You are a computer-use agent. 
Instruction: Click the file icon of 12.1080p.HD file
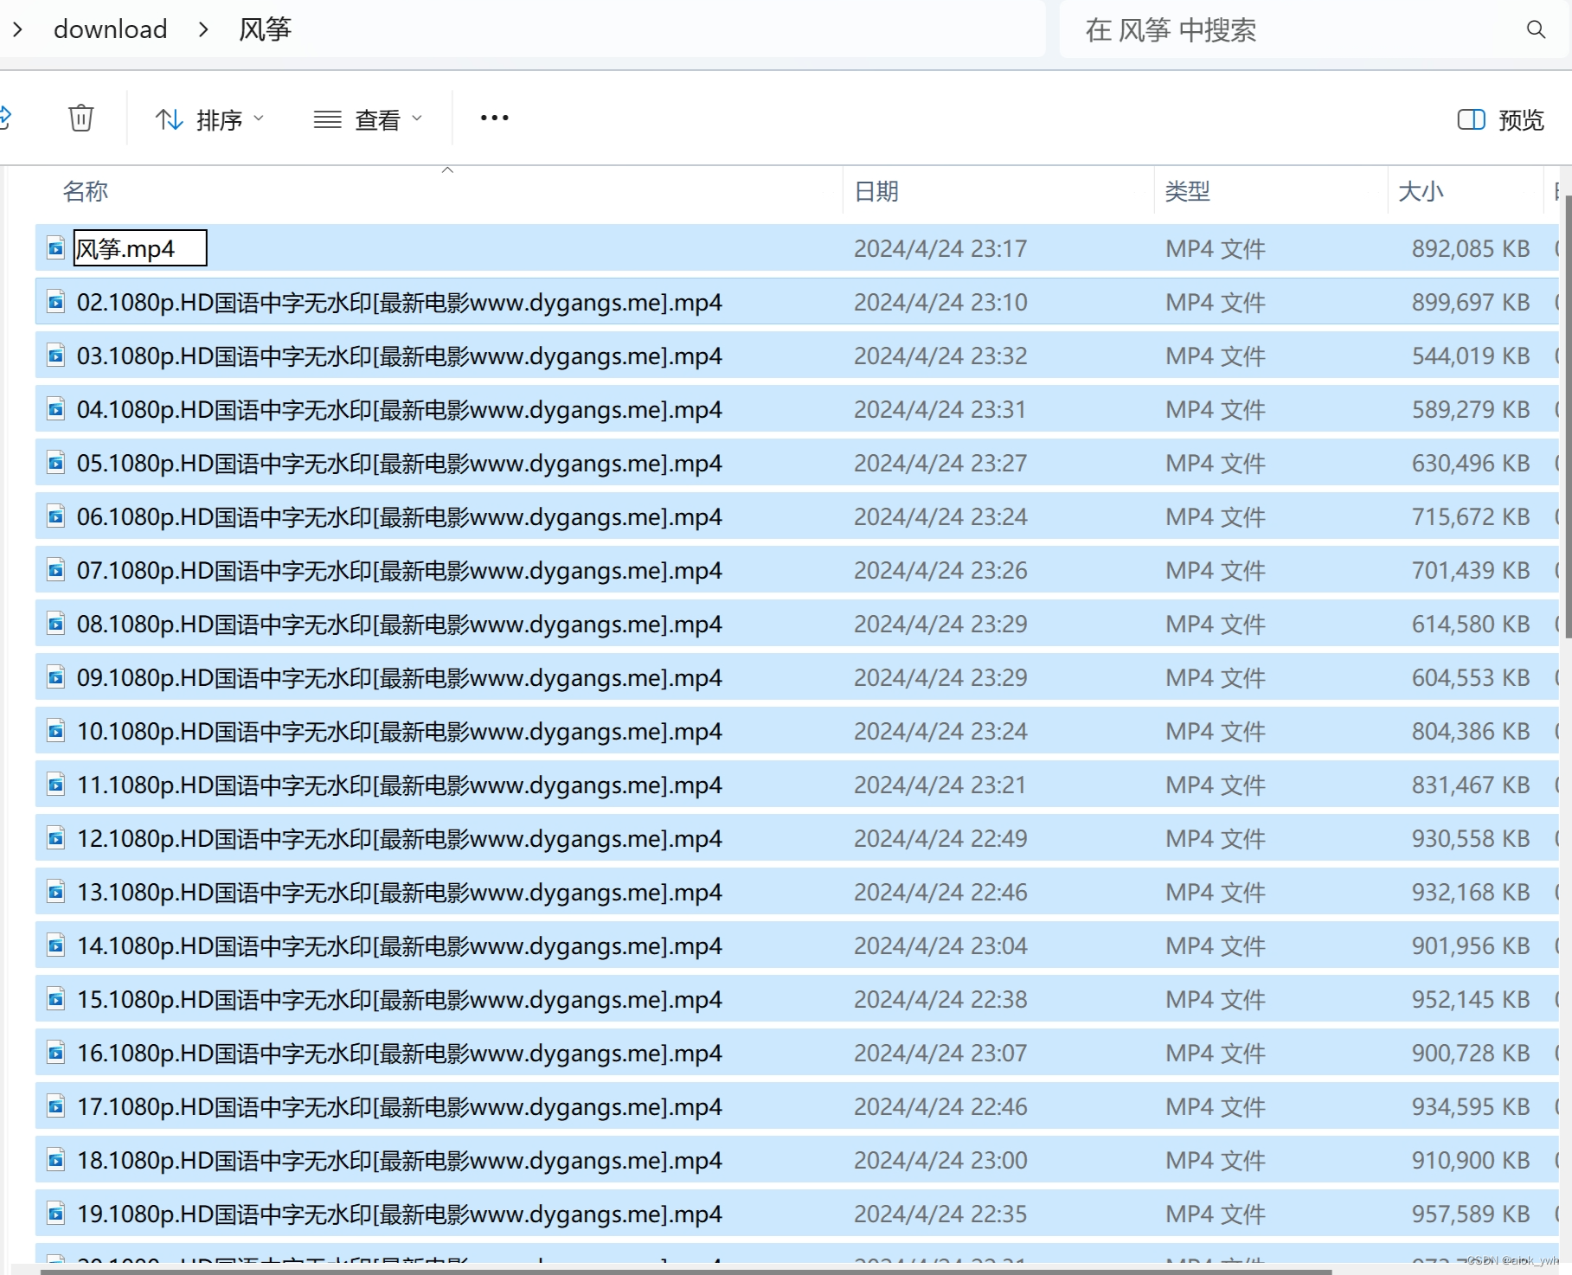(55, 838)
